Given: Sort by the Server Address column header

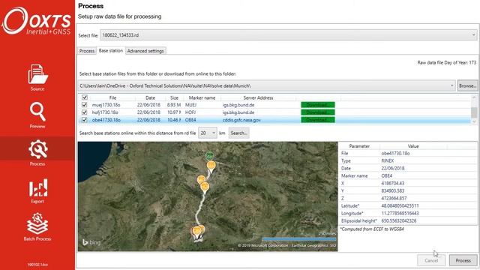Looking at the screenshot, I should coord(258,97).
